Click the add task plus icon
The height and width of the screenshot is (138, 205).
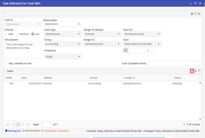pos(192,71)
